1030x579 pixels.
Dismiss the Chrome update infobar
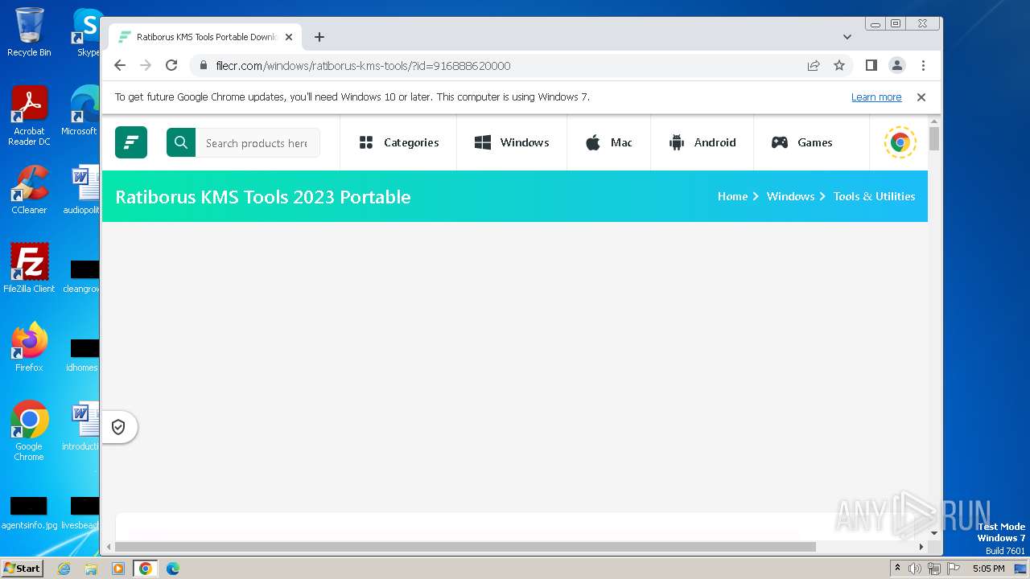921,96
